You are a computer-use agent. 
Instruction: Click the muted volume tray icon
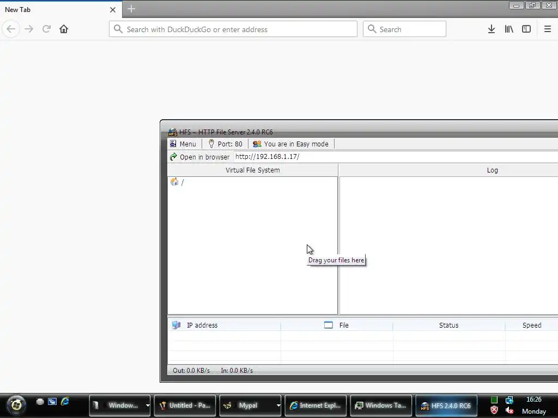pyautogui.click(x=510, y=410)
